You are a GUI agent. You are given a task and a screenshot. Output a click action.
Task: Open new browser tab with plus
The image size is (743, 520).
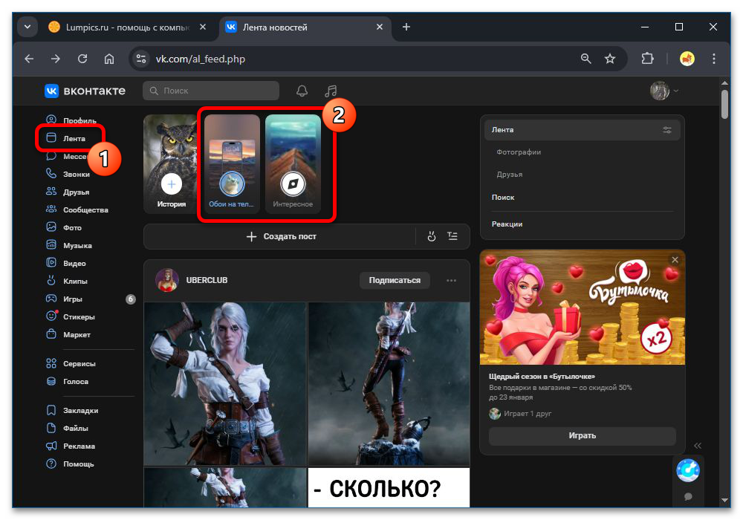406,27
